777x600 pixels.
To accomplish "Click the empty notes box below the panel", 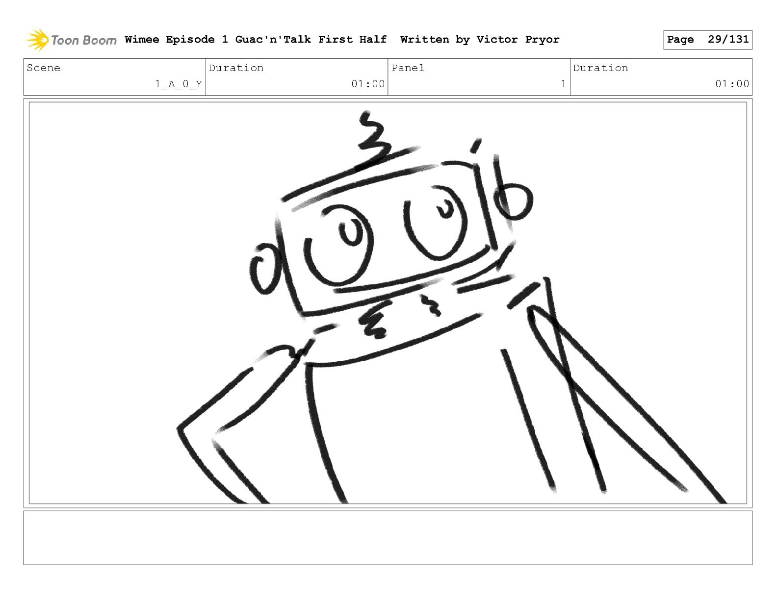I will pyautogui.click(x=388, y=538).
